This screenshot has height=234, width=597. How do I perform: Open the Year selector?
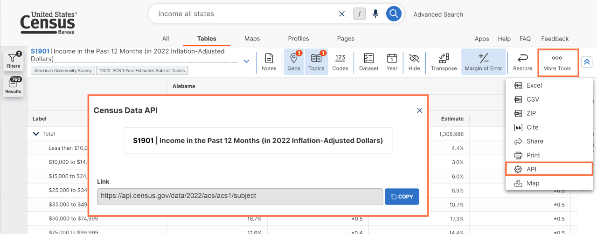[x=392, y=62]
